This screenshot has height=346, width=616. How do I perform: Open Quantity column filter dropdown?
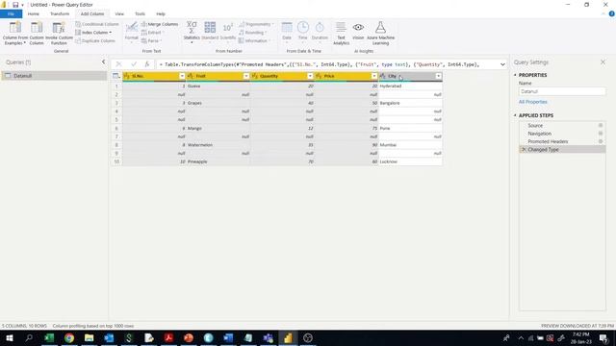click(x=310, y=76)
